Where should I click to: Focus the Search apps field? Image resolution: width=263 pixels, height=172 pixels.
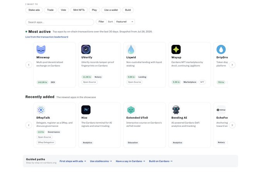[x=60, y=22]
